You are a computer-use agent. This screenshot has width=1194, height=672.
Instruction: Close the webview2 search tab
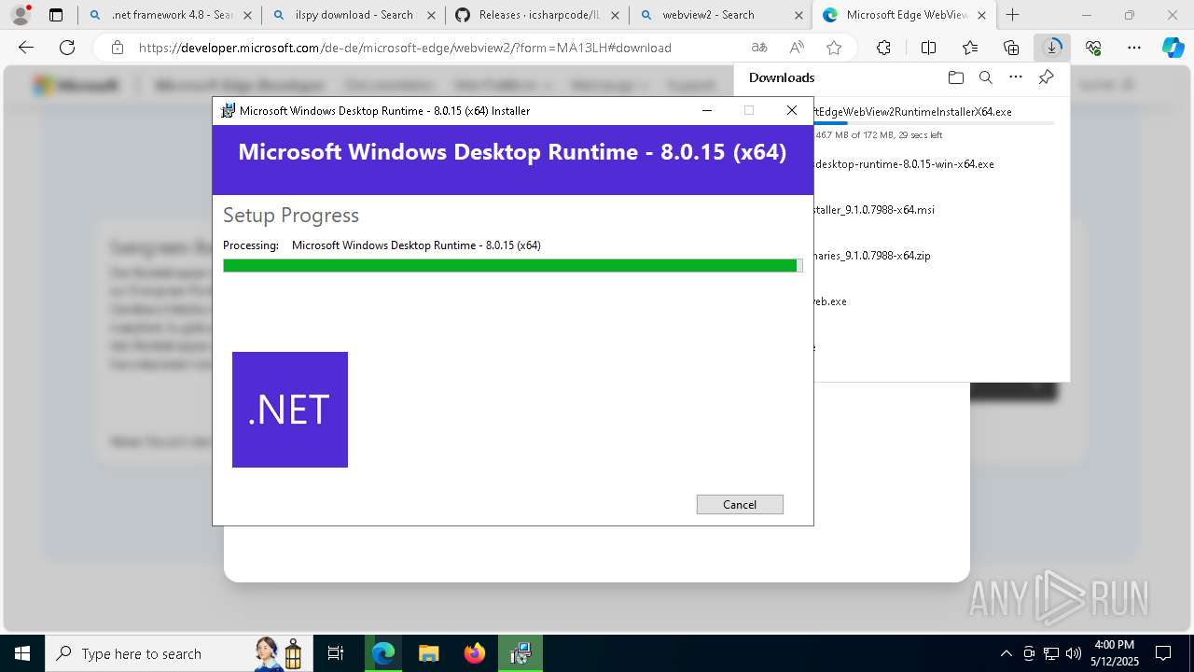(x=797, y=15)
